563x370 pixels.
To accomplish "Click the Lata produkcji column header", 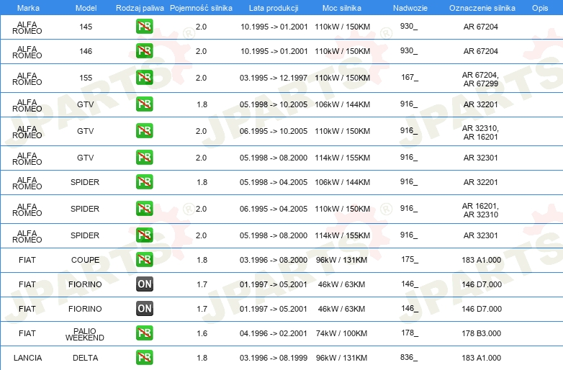I will pos(274,8).
